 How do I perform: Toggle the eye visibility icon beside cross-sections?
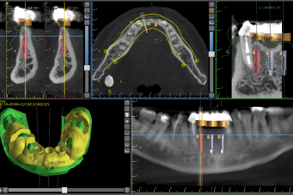tap(87, 16)
